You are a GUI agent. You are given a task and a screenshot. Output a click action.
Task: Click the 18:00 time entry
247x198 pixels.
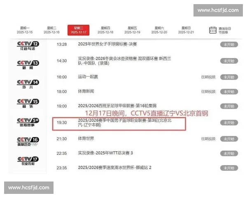click(x=62, y=92)
